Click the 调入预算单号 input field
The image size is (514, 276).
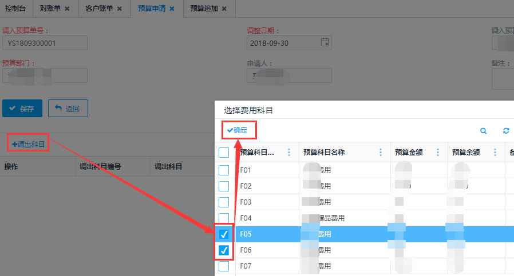[x=45, y=43]
